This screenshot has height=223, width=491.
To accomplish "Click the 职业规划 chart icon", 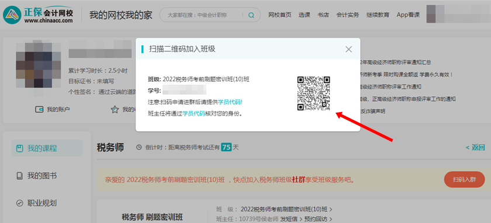I will click(20, 203).
